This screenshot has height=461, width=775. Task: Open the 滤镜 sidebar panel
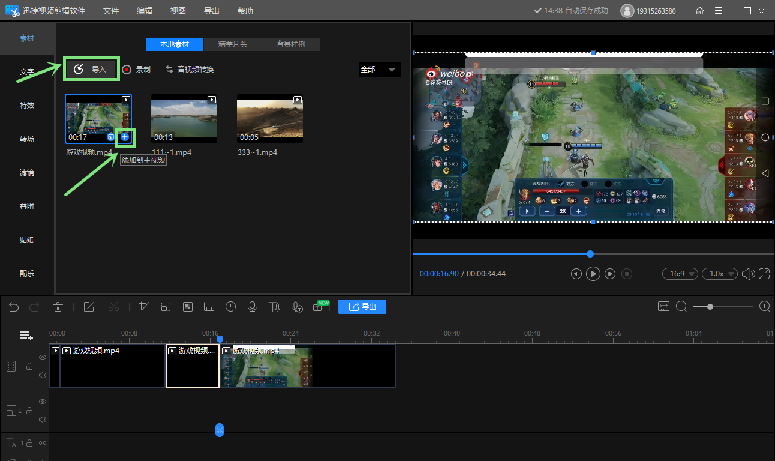point(27,173)
